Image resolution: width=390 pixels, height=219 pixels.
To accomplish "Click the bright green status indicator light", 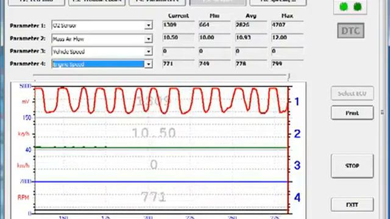I will (344, 7).
